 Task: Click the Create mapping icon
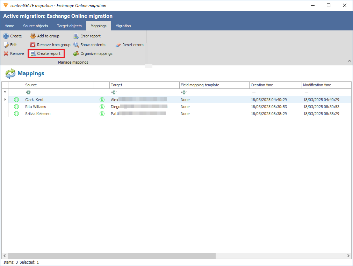coord(6,36)
